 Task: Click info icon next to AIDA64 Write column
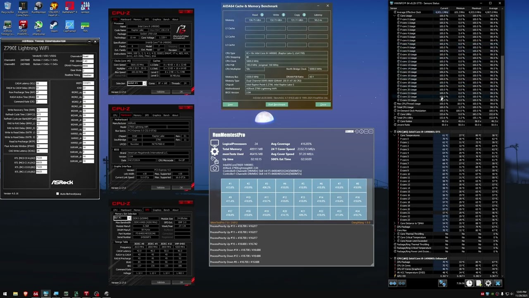283,15
